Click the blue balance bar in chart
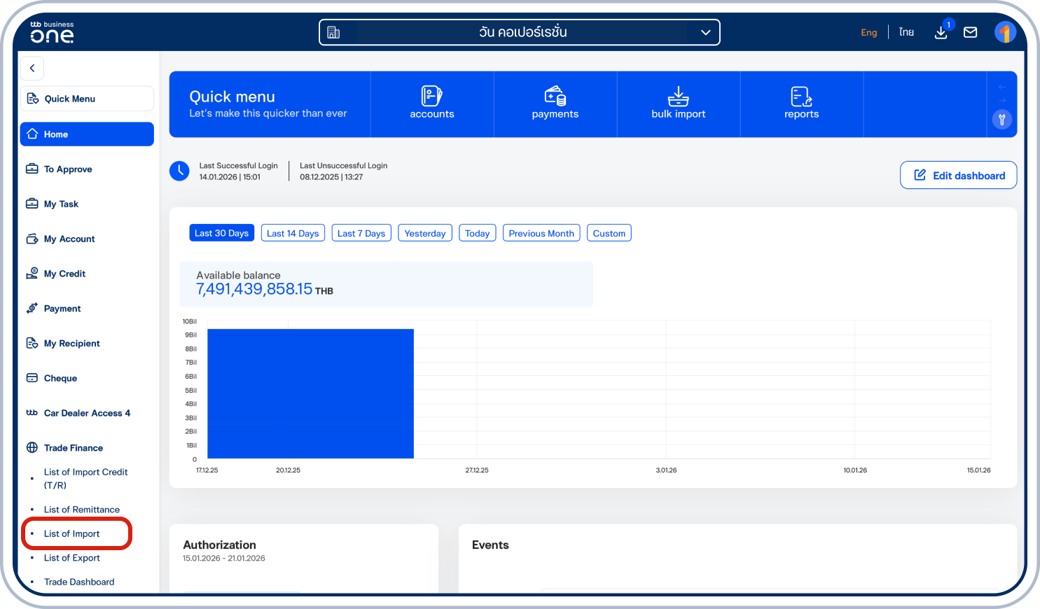 (x=310, y=393)
